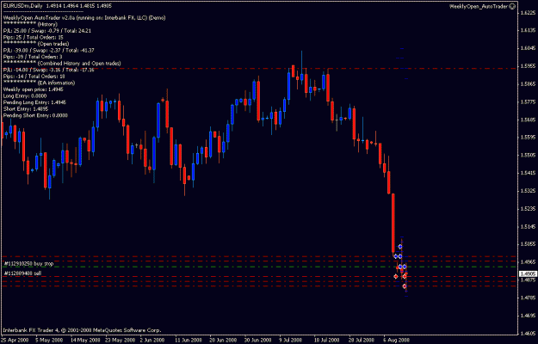Click the Pending Long Entry line

34,102
